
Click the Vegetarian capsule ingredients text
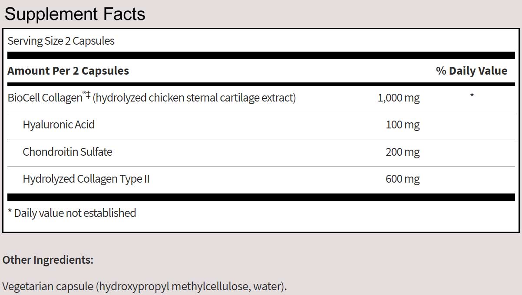[x=145, y=287]
